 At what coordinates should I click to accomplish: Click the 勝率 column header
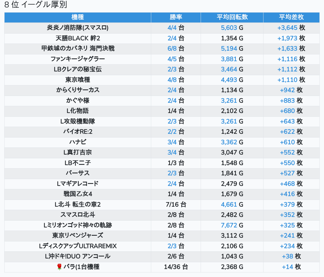pos(176,17)
